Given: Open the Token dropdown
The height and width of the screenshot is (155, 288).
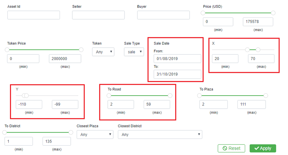Looking at the screenshot, I should (103, 52).
